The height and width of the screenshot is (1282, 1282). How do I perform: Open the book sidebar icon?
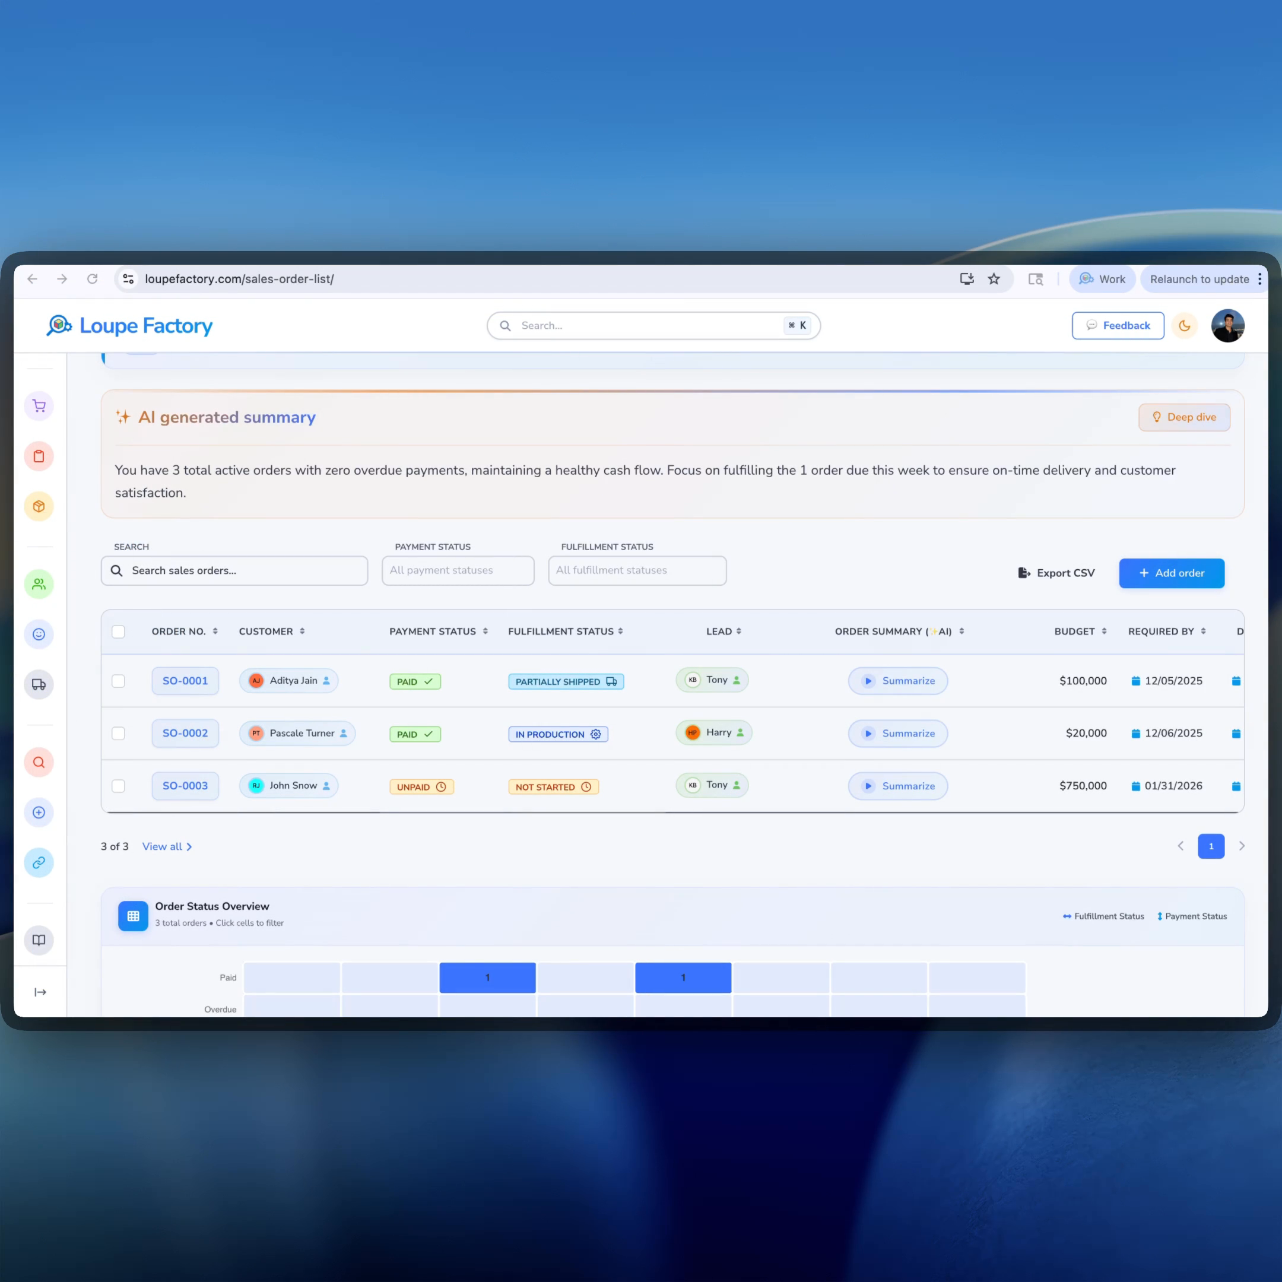point(39,940)
